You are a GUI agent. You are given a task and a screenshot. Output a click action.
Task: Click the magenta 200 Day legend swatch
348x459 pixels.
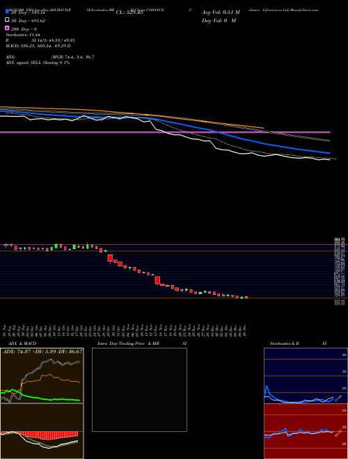click(x=7, y=28)
